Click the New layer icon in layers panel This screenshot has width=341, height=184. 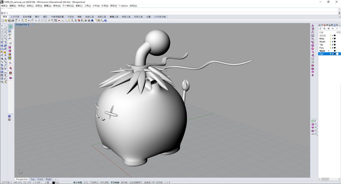point(320,28)
